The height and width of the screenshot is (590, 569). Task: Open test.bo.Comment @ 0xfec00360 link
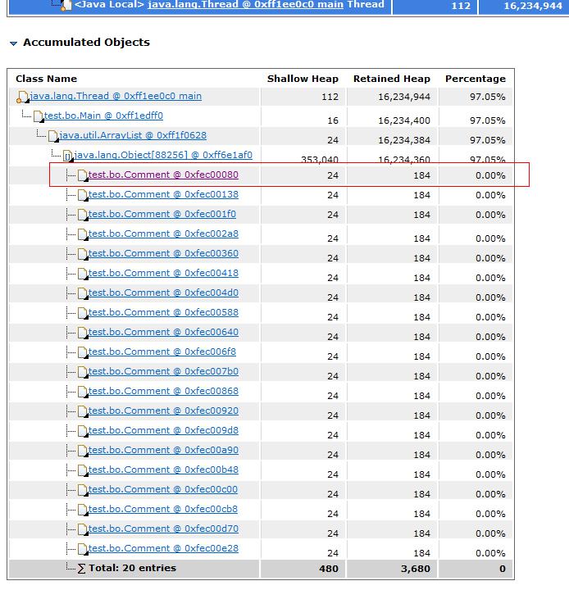[163, 253]
